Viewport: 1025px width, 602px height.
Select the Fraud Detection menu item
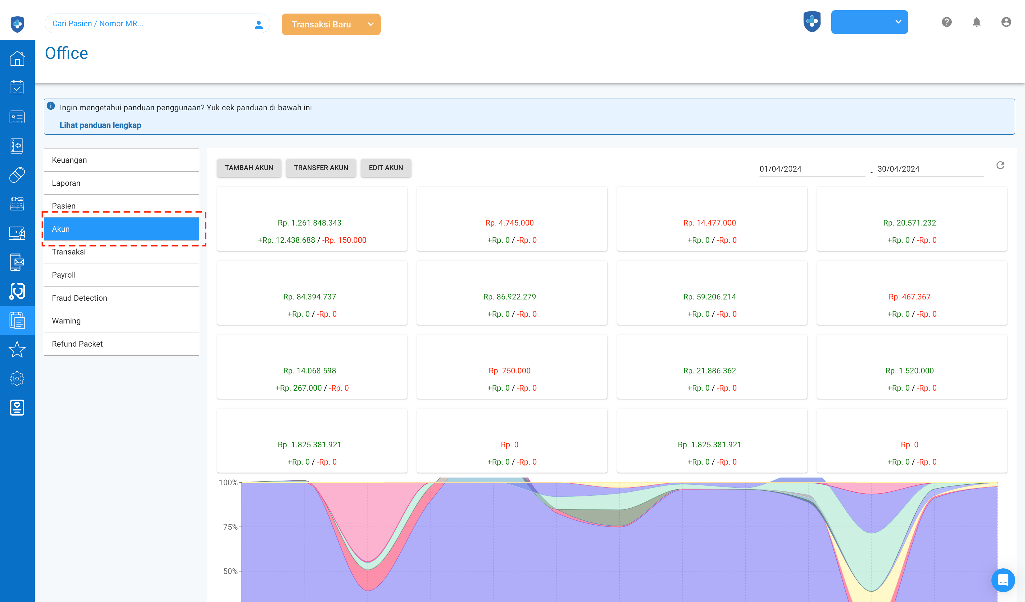[x=121, y=298]
